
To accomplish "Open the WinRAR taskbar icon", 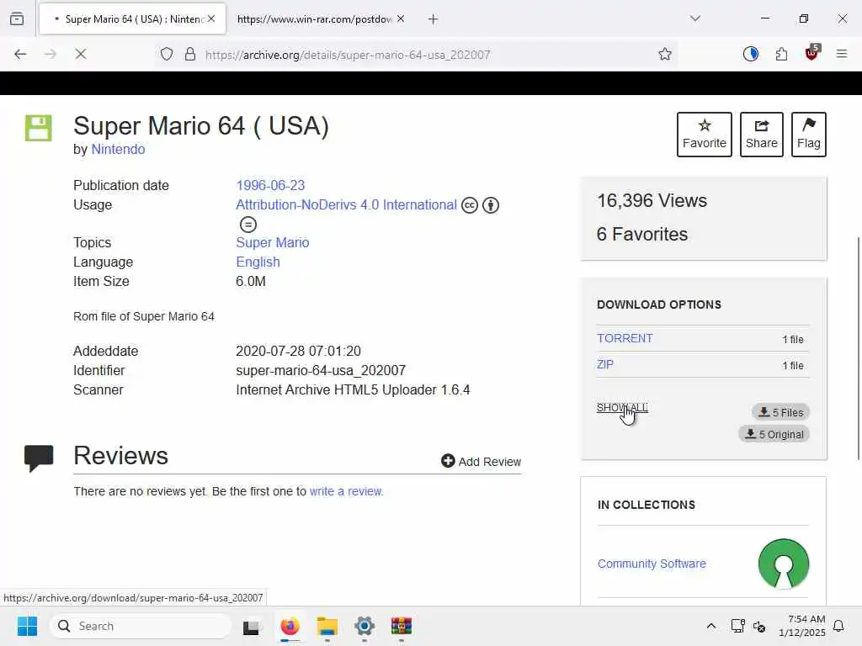I will point(402,626).
